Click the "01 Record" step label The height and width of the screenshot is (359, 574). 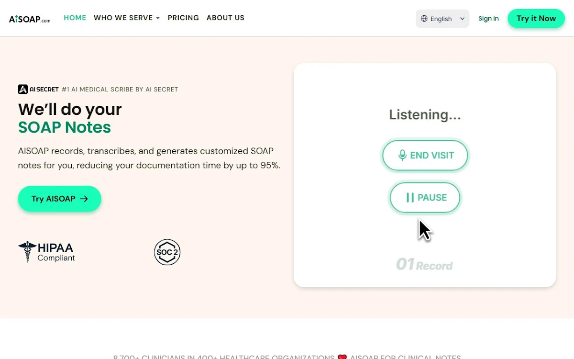pos(424,264)
